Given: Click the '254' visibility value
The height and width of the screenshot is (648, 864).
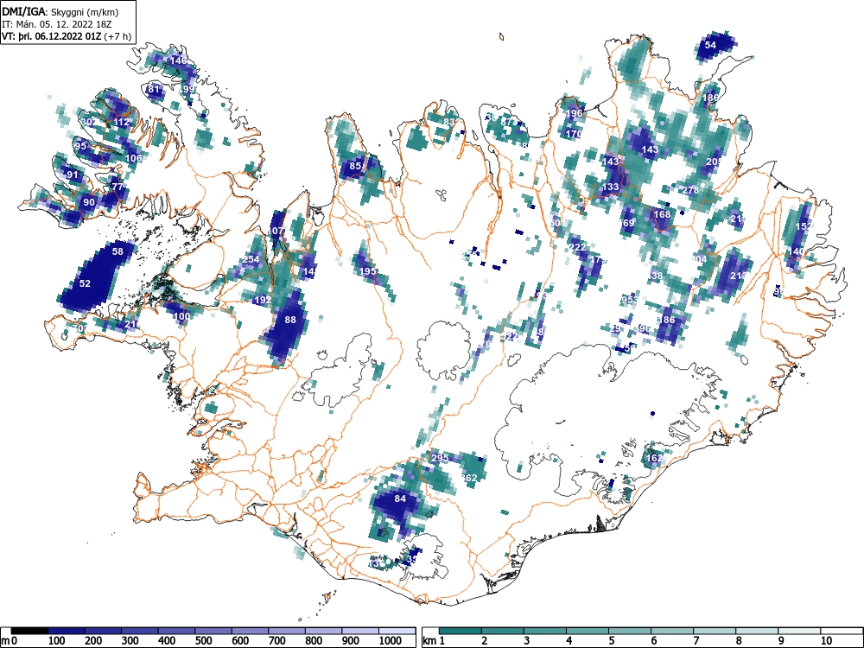Looking at the screenshot, I should (251, 259).
